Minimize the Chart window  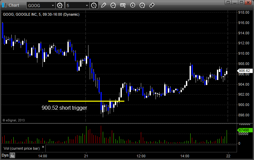[x=235, y=2]
